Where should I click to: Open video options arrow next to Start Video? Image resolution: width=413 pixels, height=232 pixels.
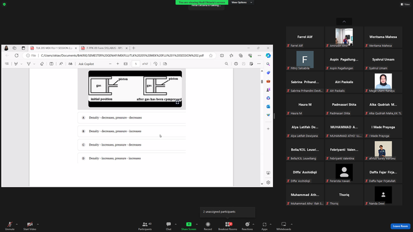pyautogui.click(x=37, y=224)
